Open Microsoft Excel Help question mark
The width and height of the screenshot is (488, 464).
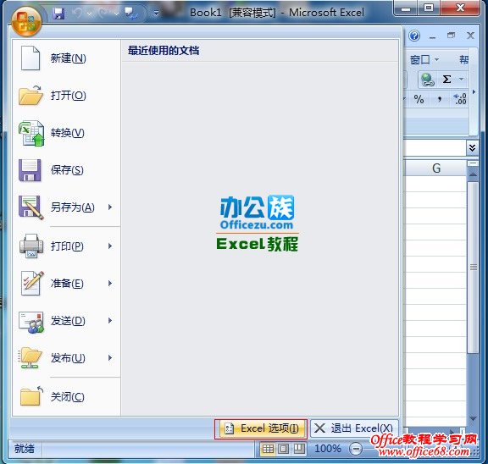click(x=414, y=36)
